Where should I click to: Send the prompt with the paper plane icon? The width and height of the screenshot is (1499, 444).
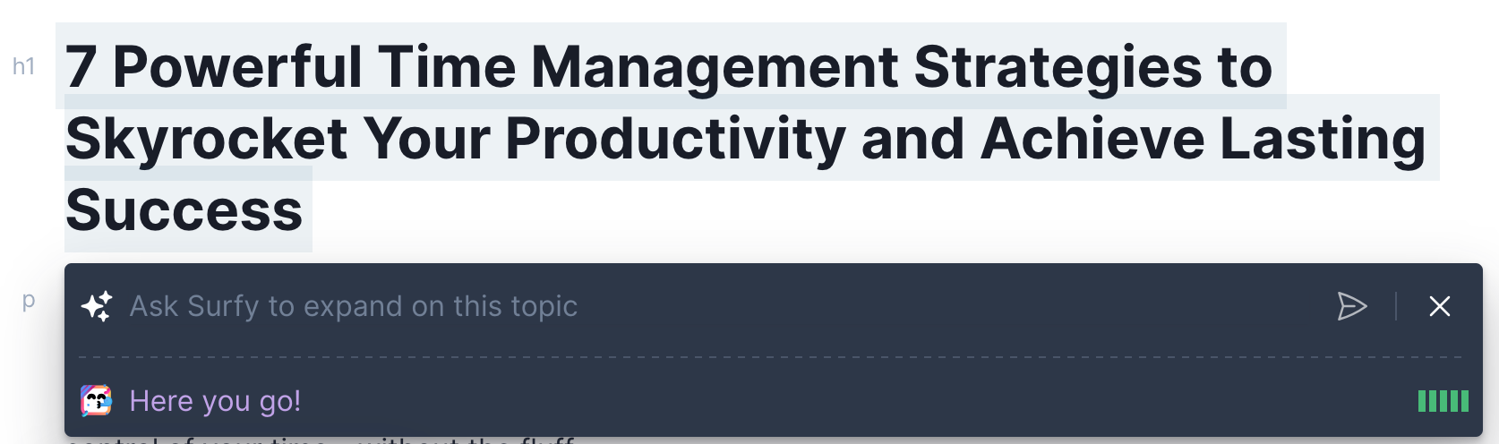(x=1351, y=306)
